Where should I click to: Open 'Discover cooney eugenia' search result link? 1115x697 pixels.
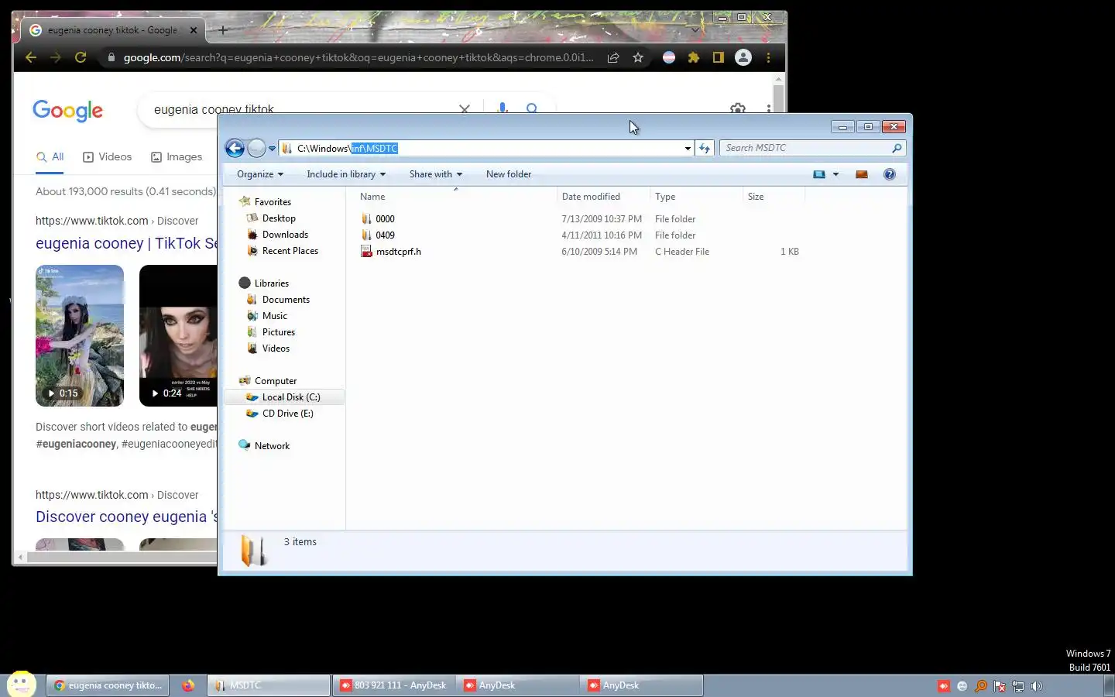pos(126,517)
